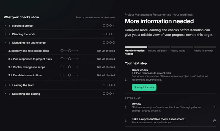Collapse the Managing risk and change chevron

pyautogui.click(x=5, y=43)
